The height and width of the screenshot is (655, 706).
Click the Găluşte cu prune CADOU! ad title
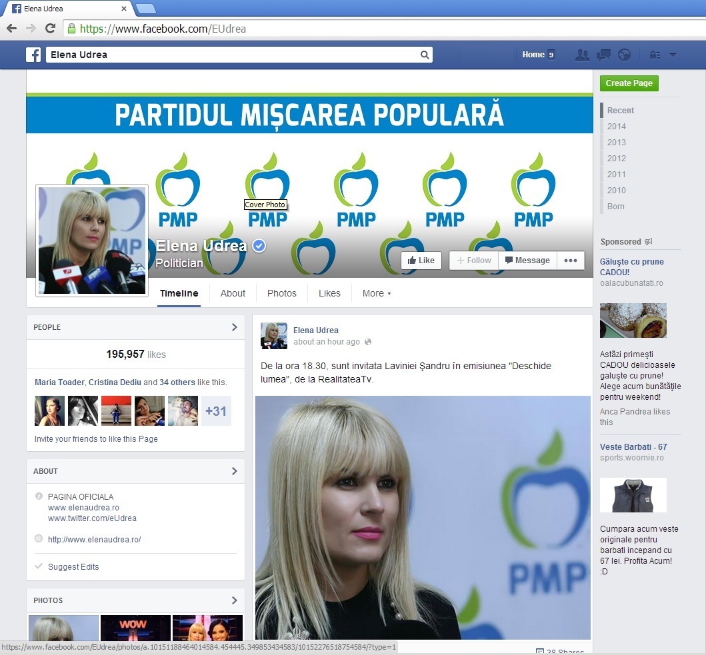pos(632,267)
